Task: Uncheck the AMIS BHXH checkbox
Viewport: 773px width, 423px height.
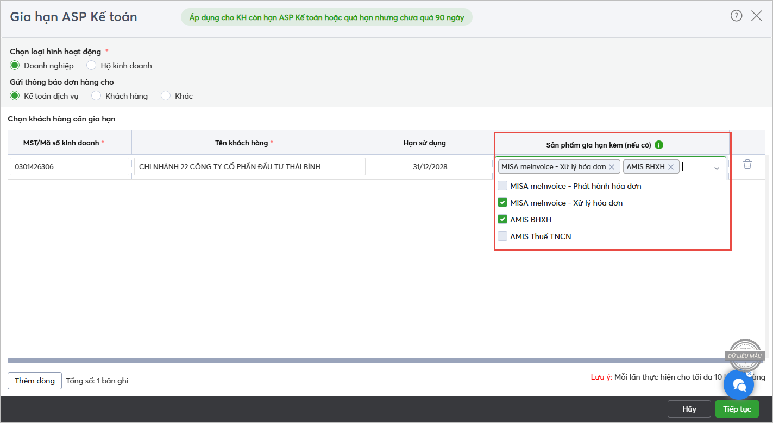Action: point(502,220)
